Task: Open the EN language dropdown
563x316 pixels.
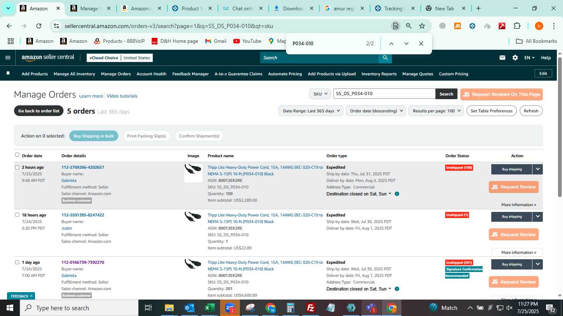Action: pos(529,58)
